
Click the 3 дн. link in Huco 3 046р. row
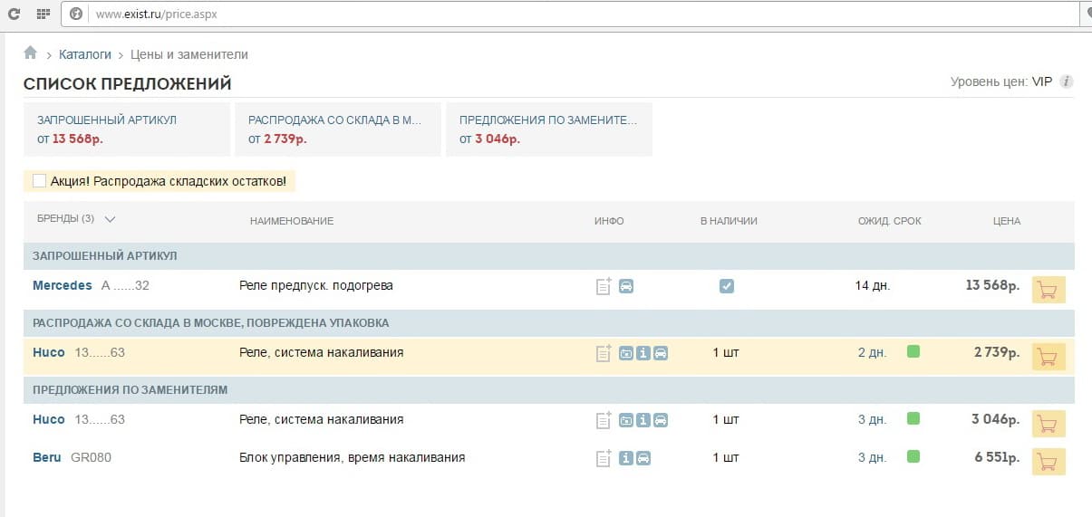coord(872,419)
